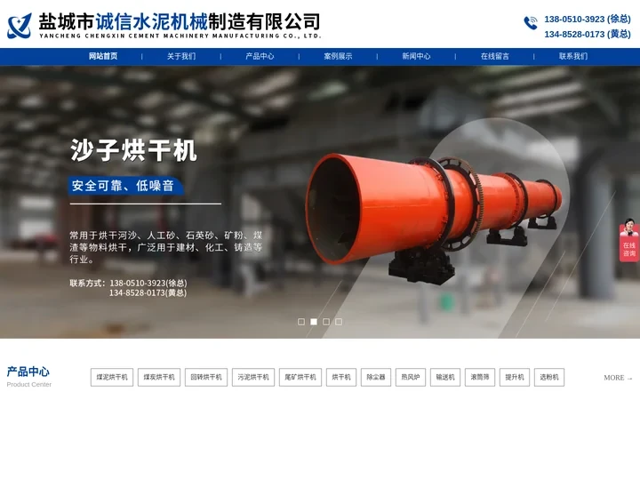Click the company logo icon
Image resolution: width=640 pixels, height=480 pixels.
pos(20,26)
